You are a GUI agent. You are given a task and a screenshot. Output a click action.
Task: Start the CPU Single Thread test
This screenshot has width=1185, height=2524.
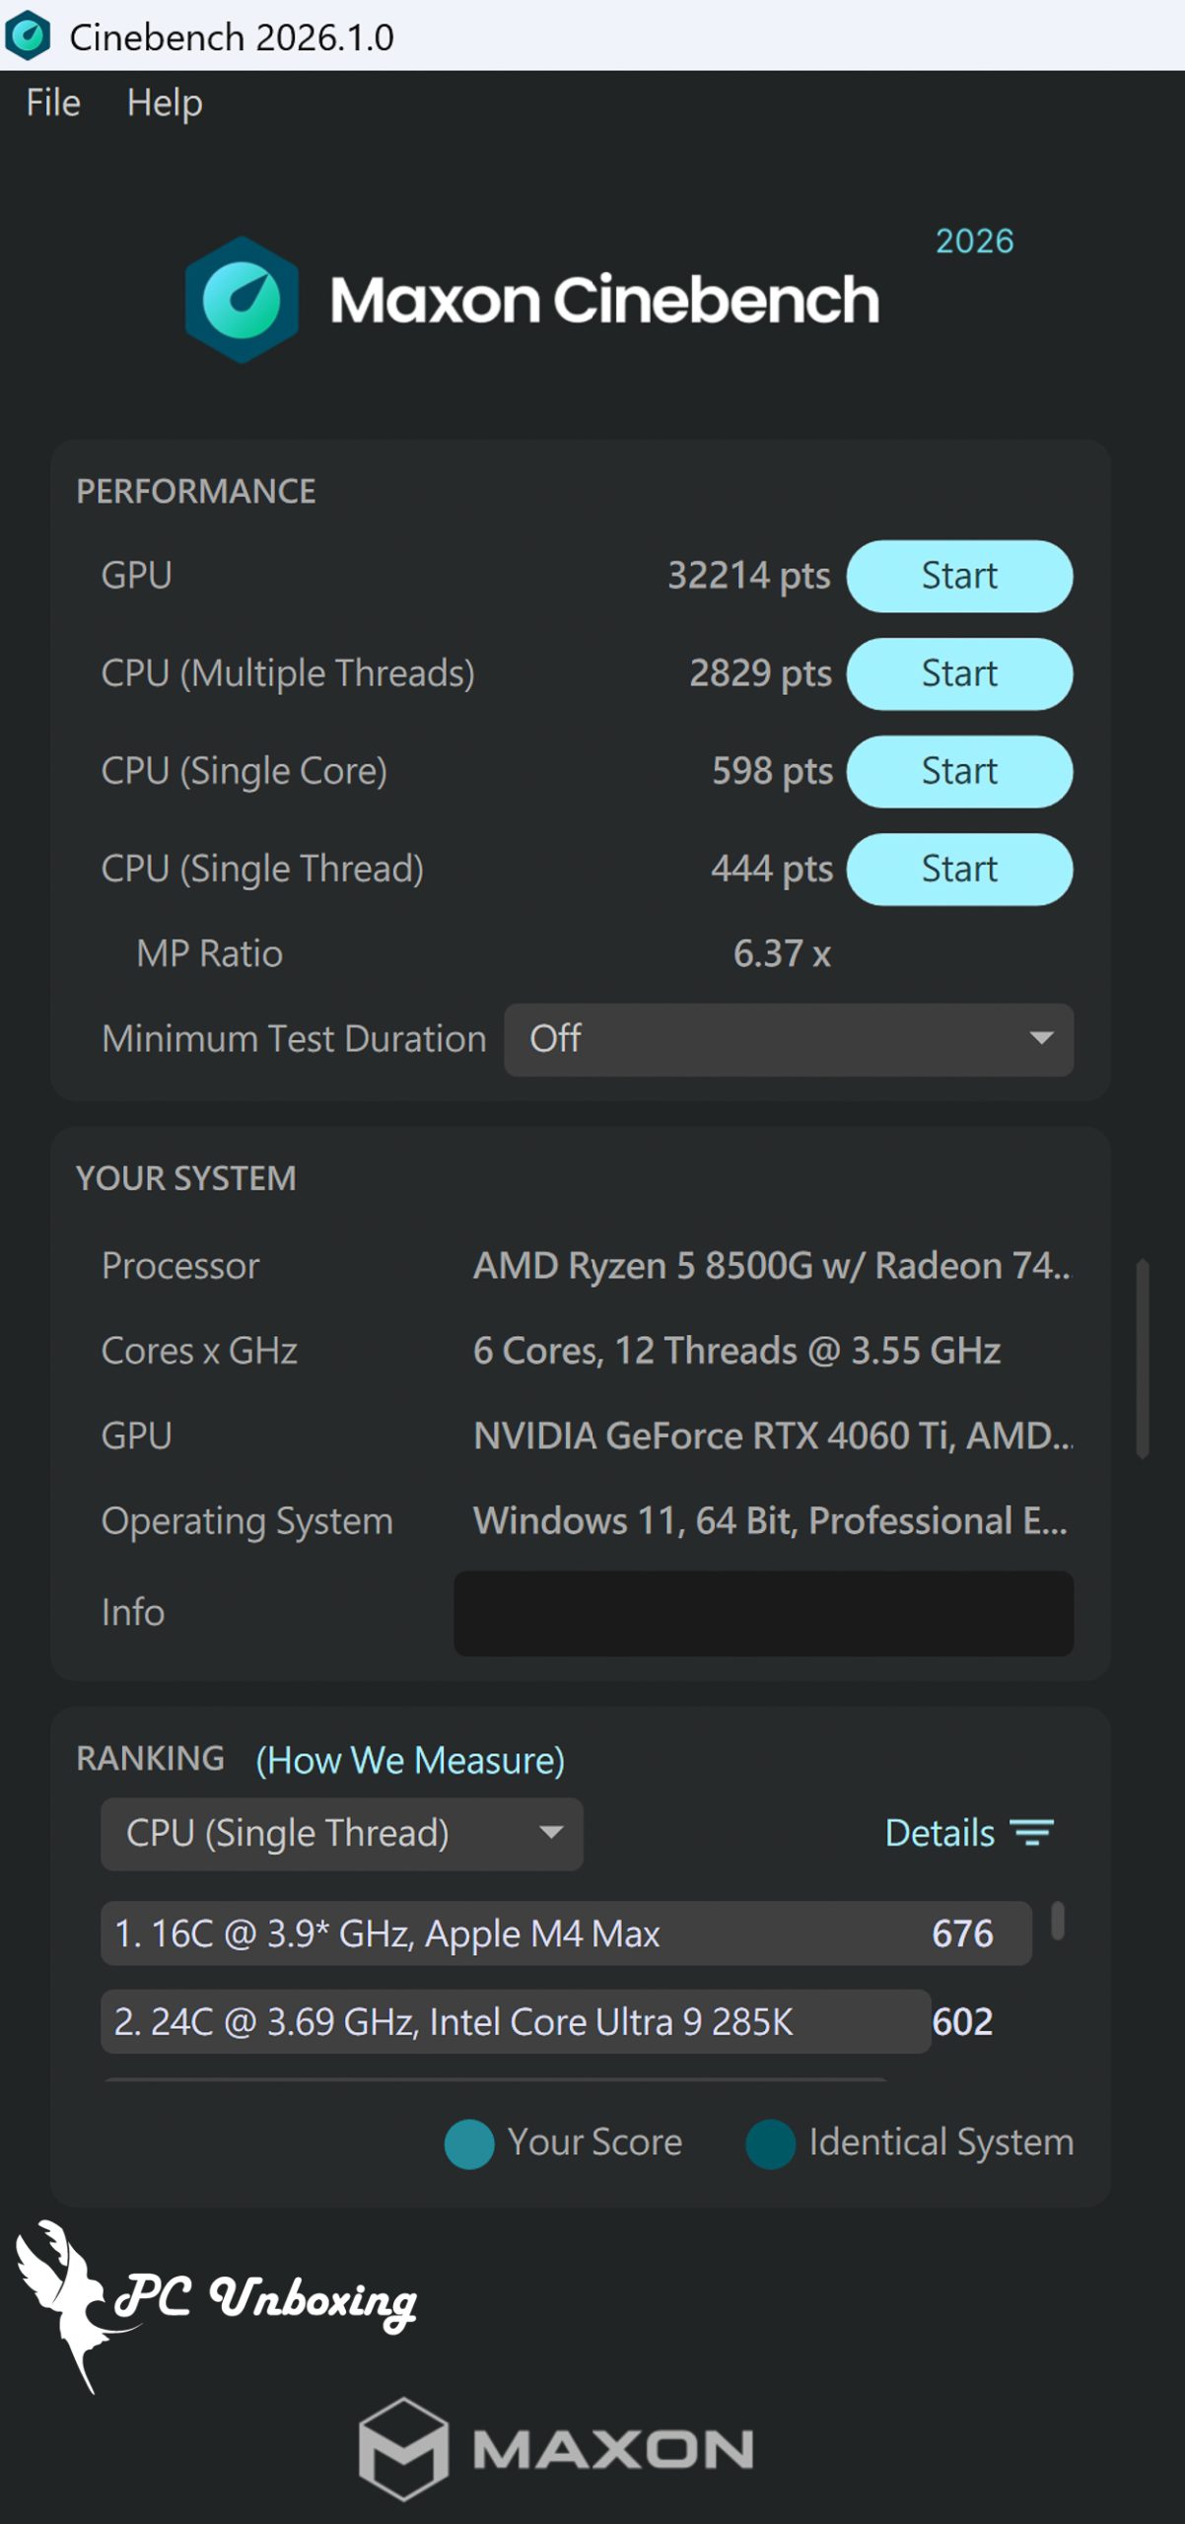point(959,869)
